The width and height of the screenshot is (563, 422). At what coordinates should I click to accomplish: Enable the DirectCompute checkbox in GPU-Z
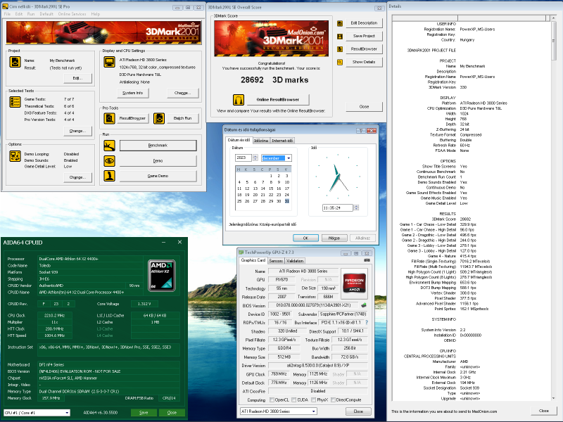(333, 399)
